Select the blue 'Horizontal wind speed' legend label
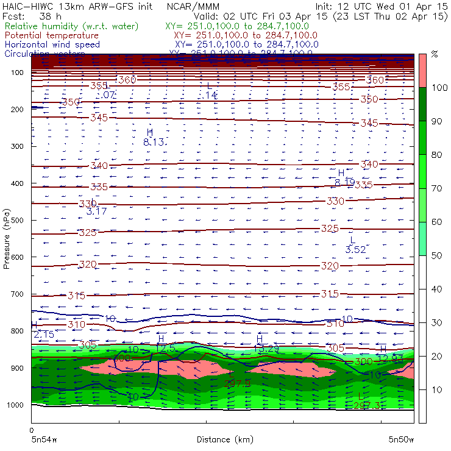 52,44
